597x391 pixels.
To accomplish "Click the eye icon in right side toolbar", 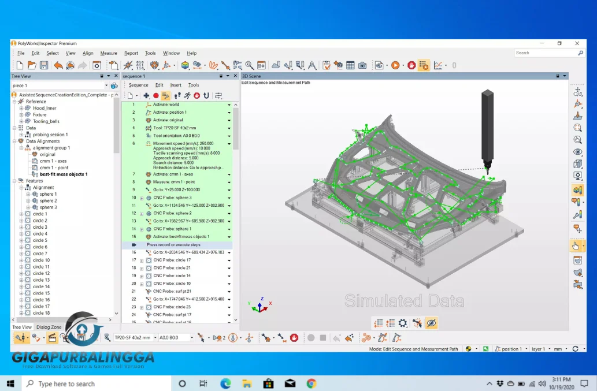I will (577, 152).
